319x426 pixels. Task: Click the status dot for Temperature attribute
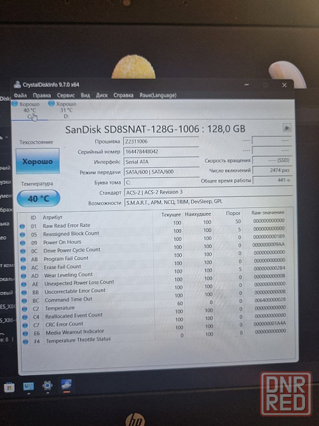point(25,309)
